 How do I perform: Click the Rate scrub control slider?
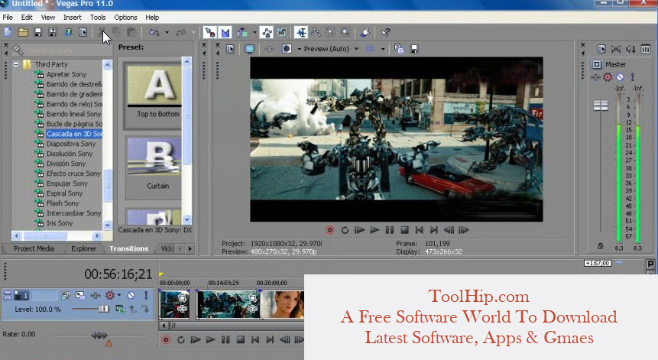point(99,336)
